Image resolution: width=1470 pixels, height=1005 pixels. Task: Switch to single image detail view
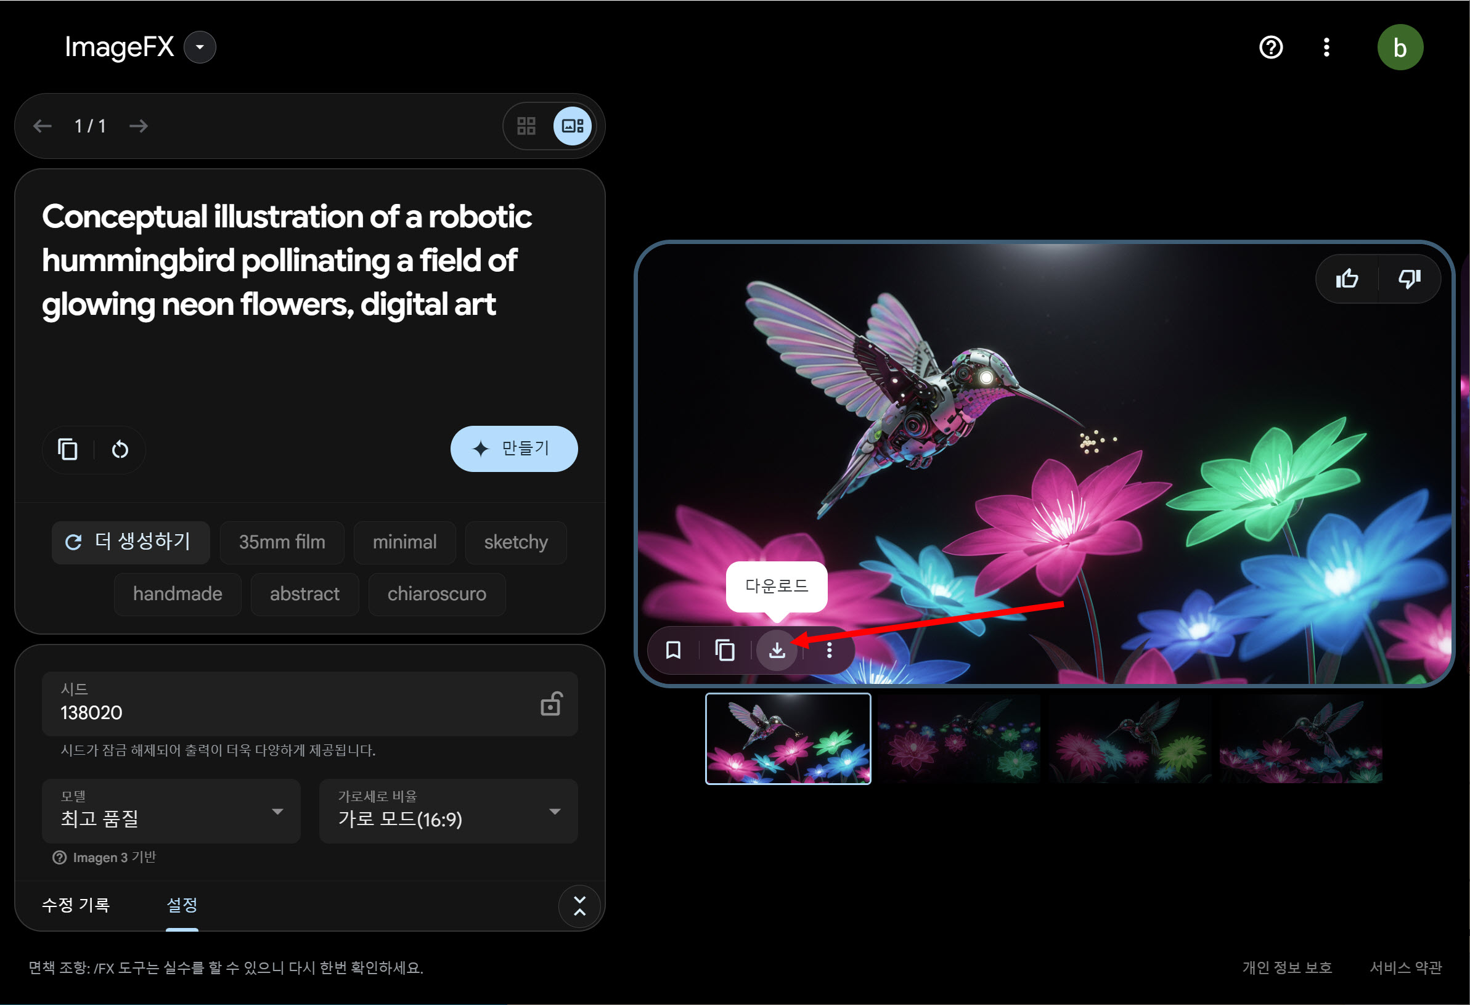coord(573,126)
